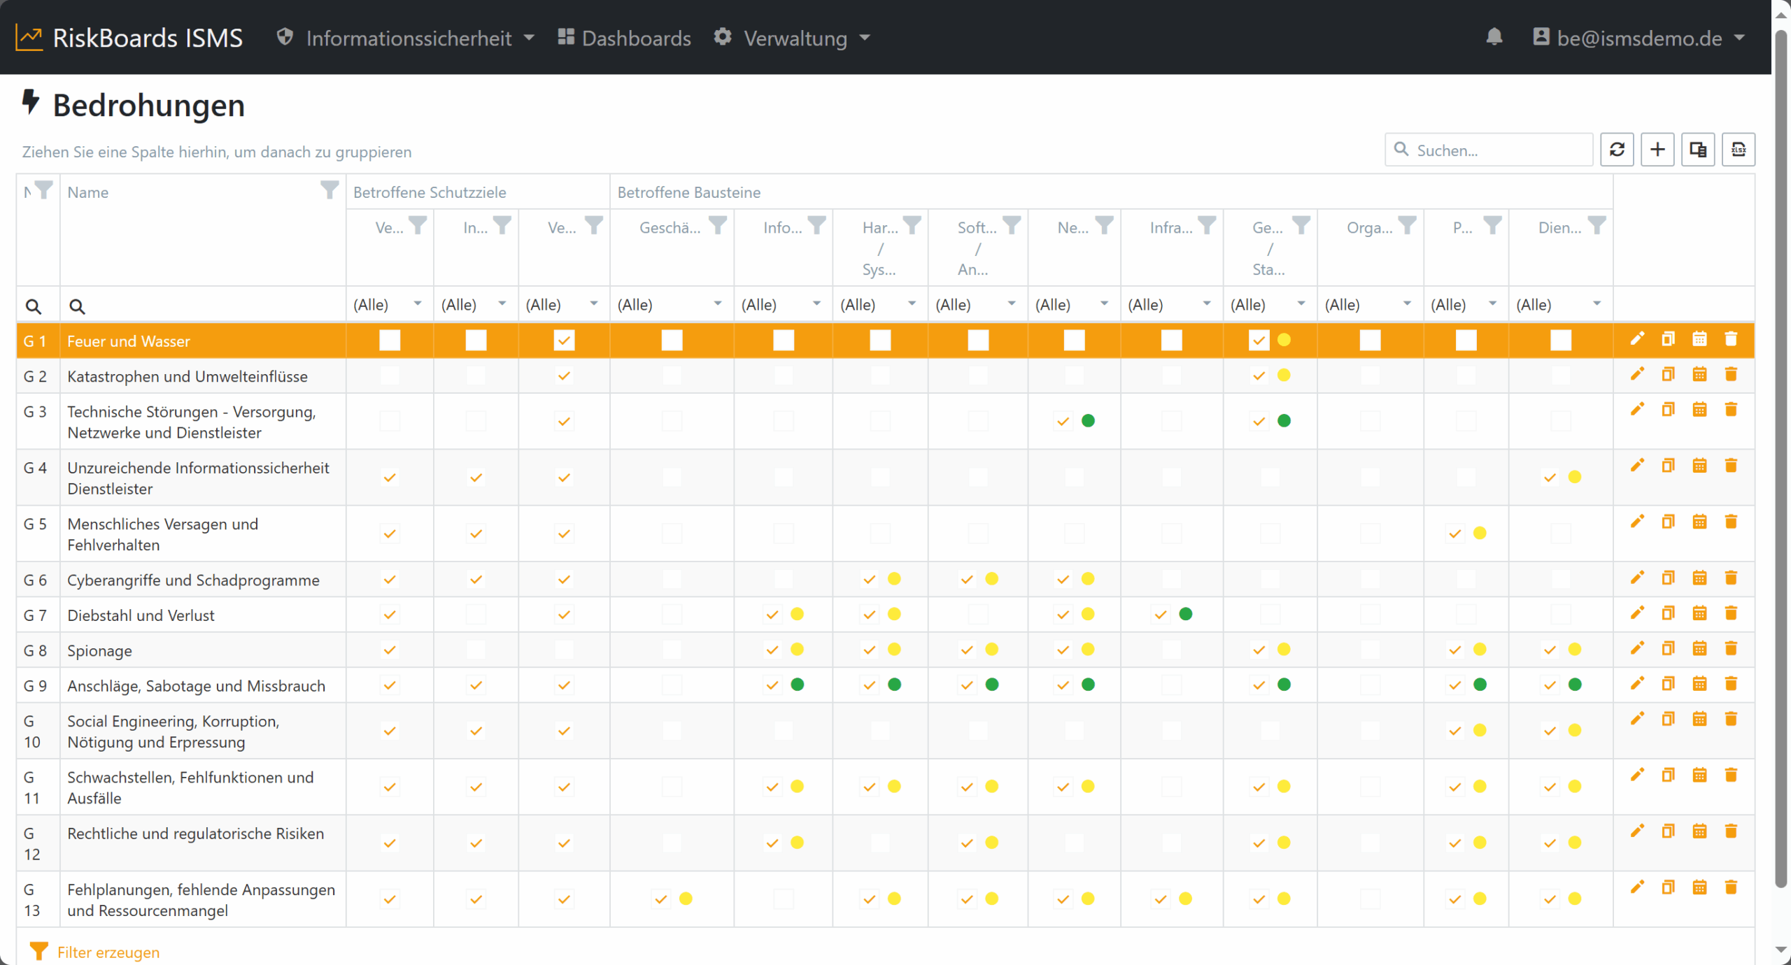1791x965 pixels.
Task: Click the refresh icon beside the search box
Action: click(x=1617, y=150)
